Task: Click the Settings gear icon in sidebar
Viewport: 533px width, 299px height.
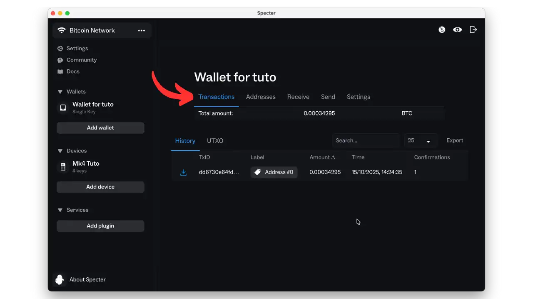Action: 60,49
